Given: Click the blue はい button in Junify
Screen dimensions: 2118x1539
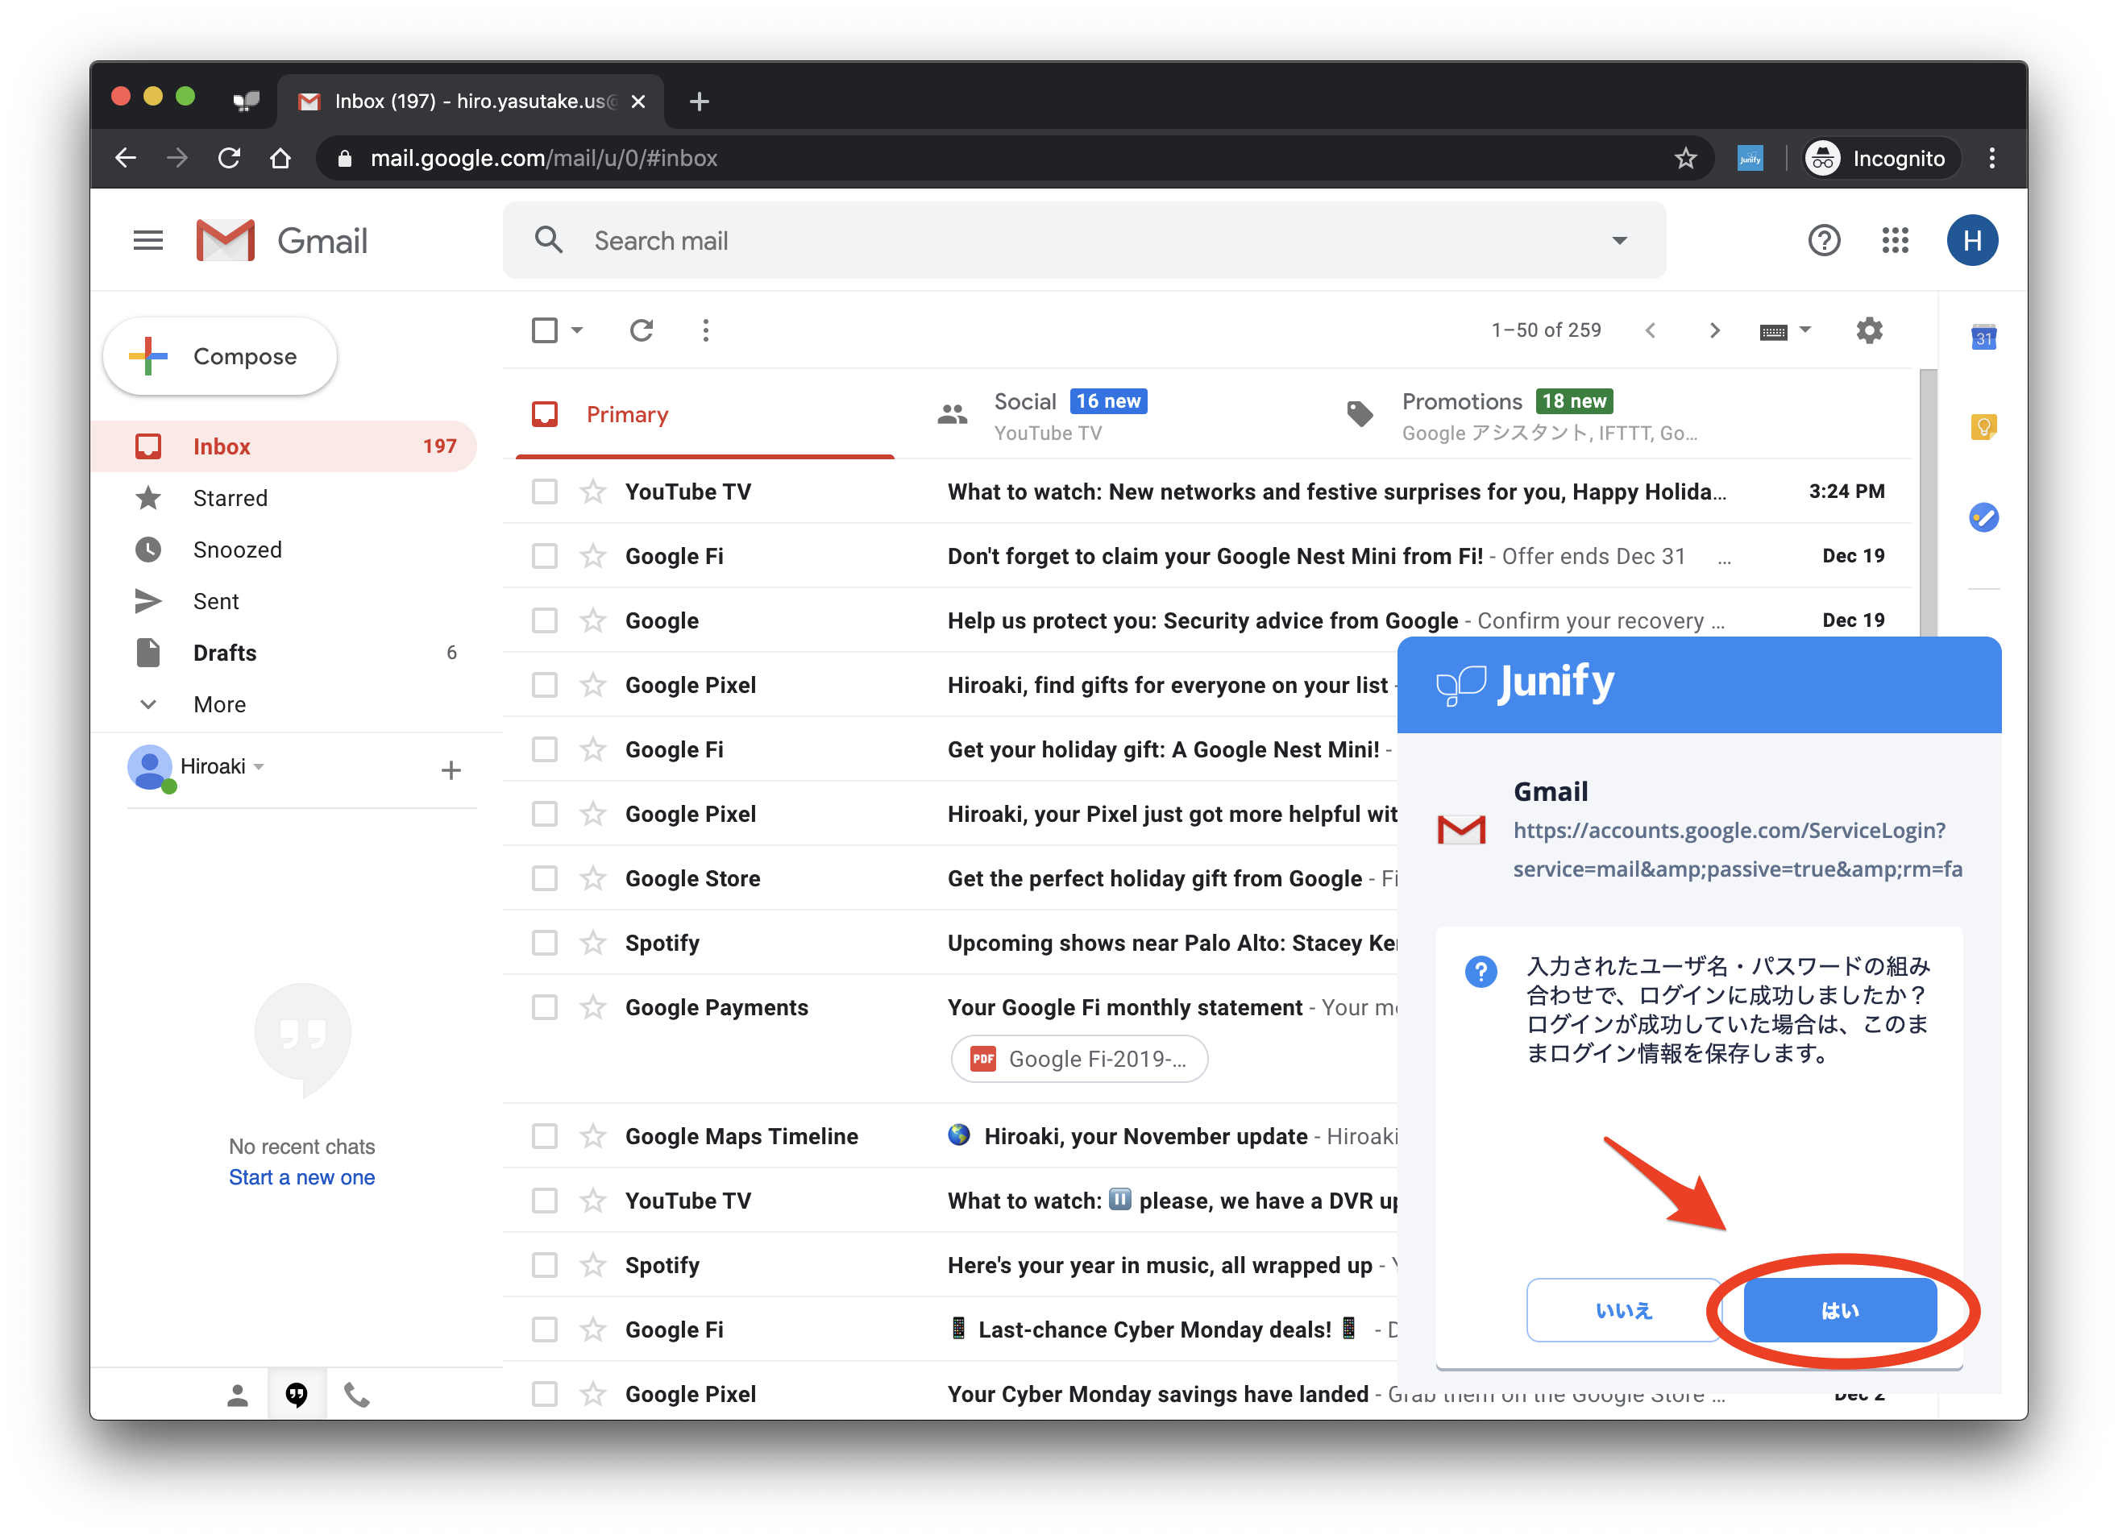Looking at the screenshot, I should click(1840, 1309).
